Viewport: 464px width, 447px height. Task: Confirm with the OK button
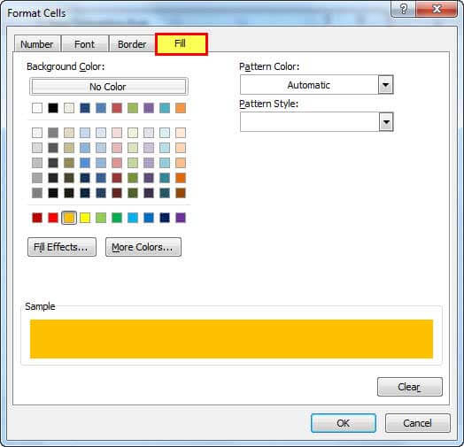pos(344,423)
